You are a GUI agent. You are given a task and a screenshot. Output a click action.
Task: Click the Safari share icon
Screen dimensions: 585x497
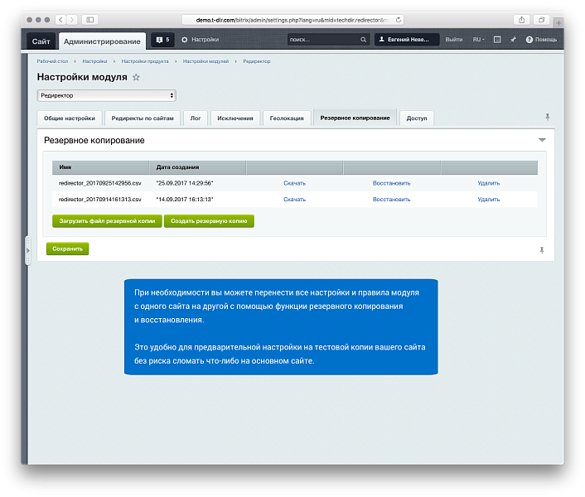(x=522, y=19)
